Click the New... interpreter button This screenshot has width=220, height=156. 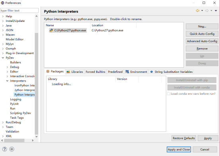[202, 26]
